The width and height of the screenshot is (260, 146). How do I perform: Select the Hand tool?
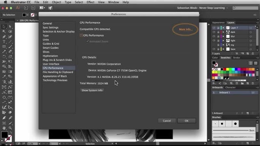[4, 128]
